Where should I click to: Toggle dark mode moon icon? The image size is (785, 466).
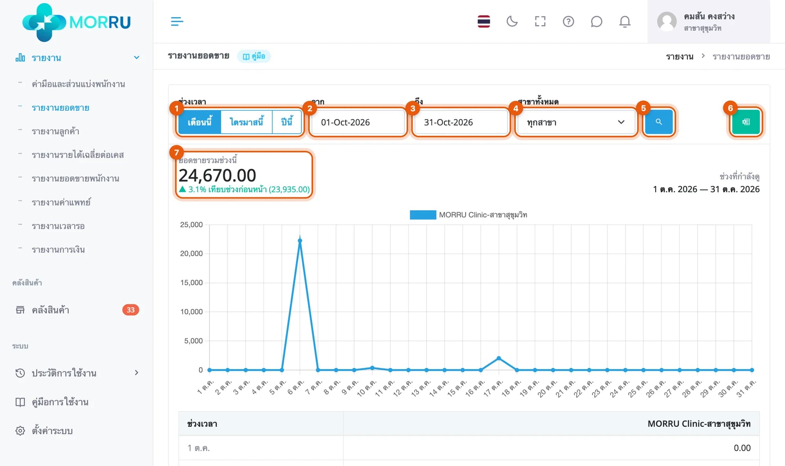[x=512, y=21]
